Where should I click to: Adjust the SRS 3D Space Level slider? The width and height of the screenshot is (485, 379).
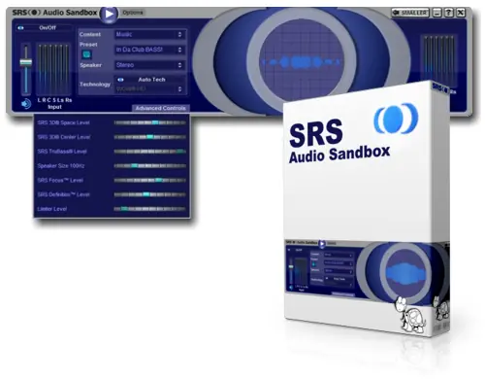[x=149, y=122]
